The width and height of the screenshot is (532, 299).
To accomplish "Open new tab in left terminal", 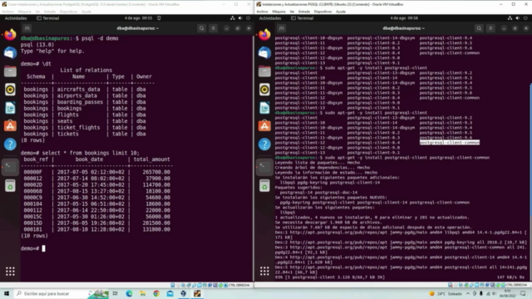I will (27, 28).
